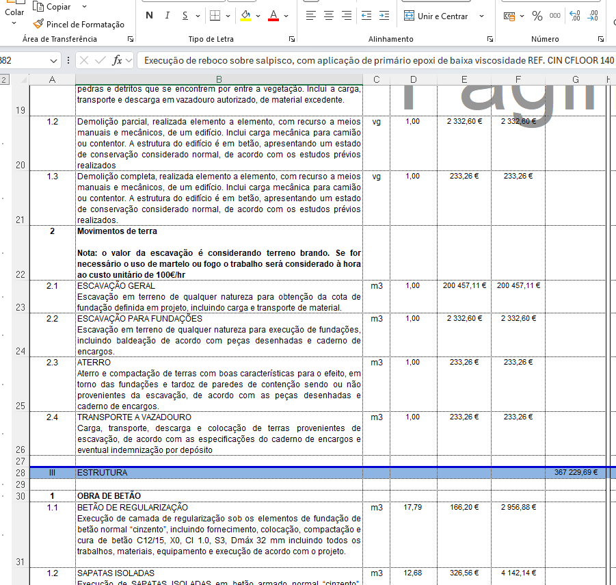Image resolution: width=616 pixels, height=585 pixels.
Task: Open underline style dropdown arrow
Action: coord(198,16)
